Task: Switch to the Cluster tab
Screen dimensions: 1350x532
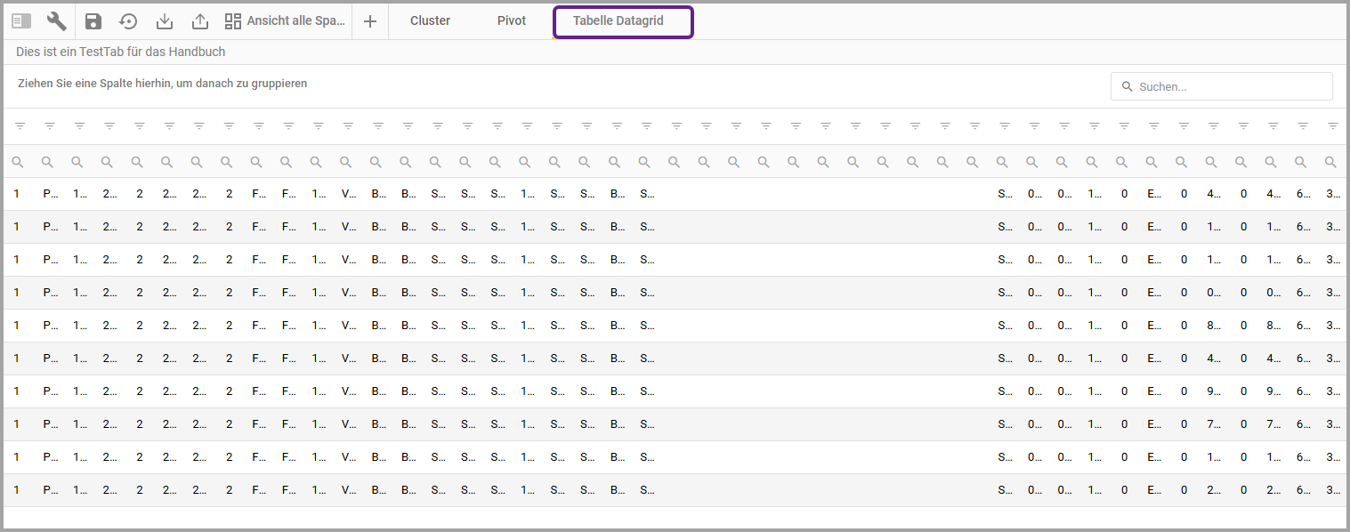Action: click(430, 21)
